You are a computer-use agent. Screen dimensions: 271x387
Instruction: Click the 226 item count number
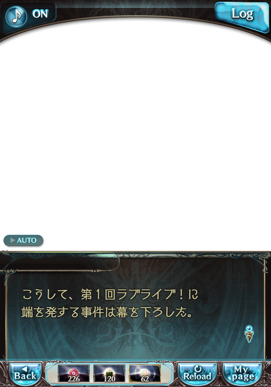pos(74,379)
